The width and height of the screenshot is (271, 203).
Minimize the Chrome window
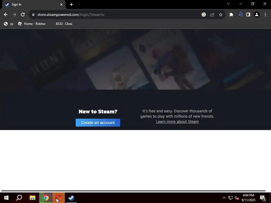tap(240, 4)
